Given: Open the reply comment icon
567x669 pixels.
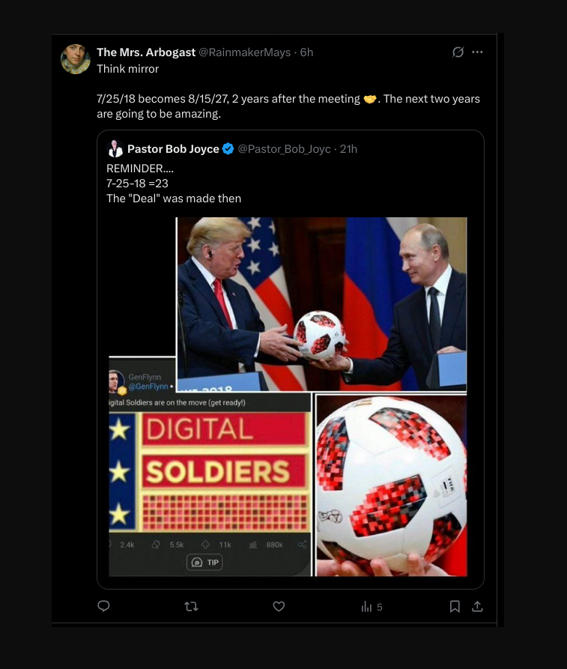Looking at the screenshot, I should [103, 606].
